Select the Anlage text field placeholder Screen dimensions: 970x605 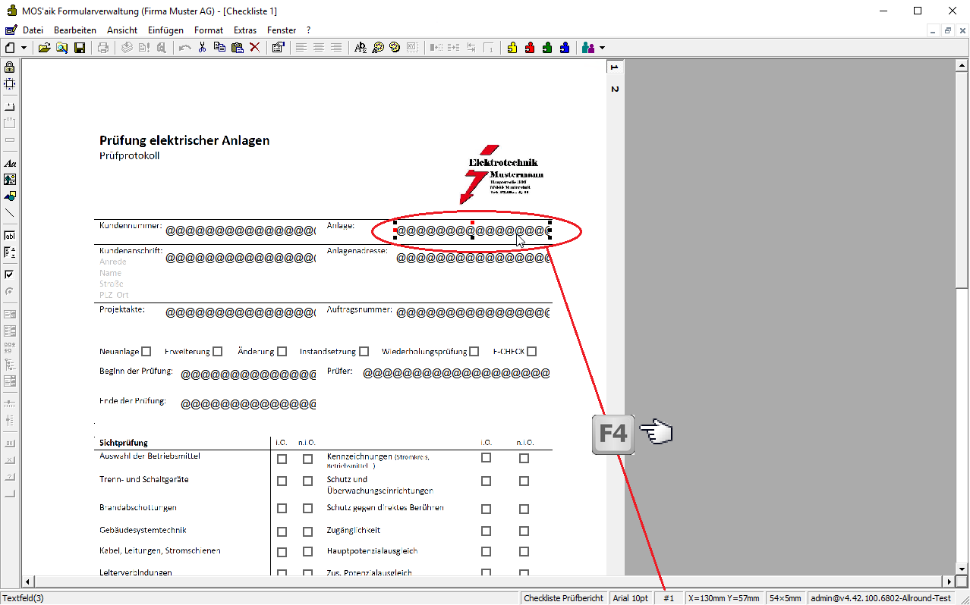point(471,230)
